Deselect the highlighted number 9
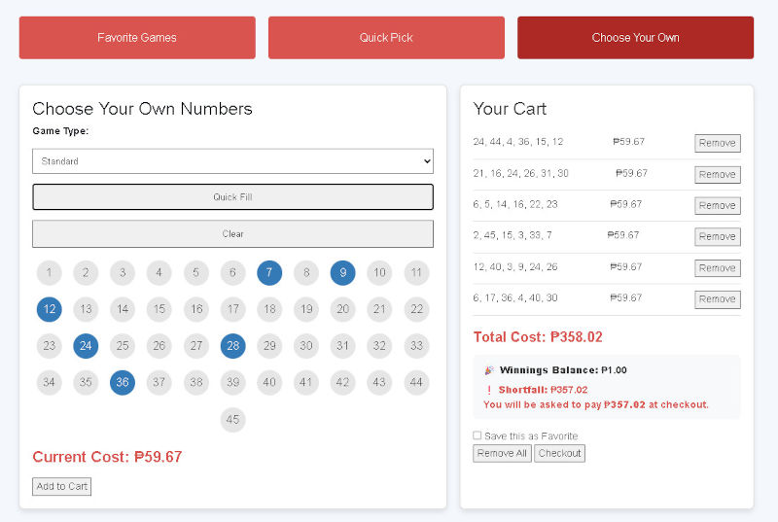Screen dimensions: 778x522 [x=342, y=273]
